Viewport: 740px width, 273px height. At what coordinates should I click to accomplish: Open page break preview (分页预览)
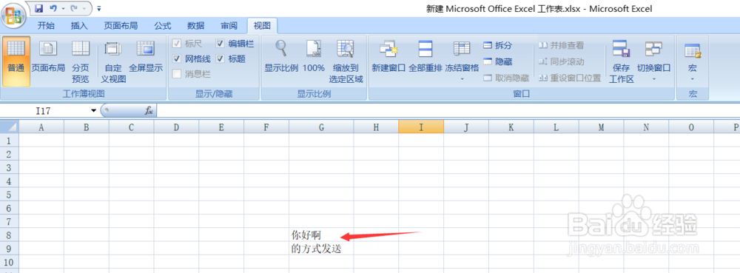coord(80,61)
